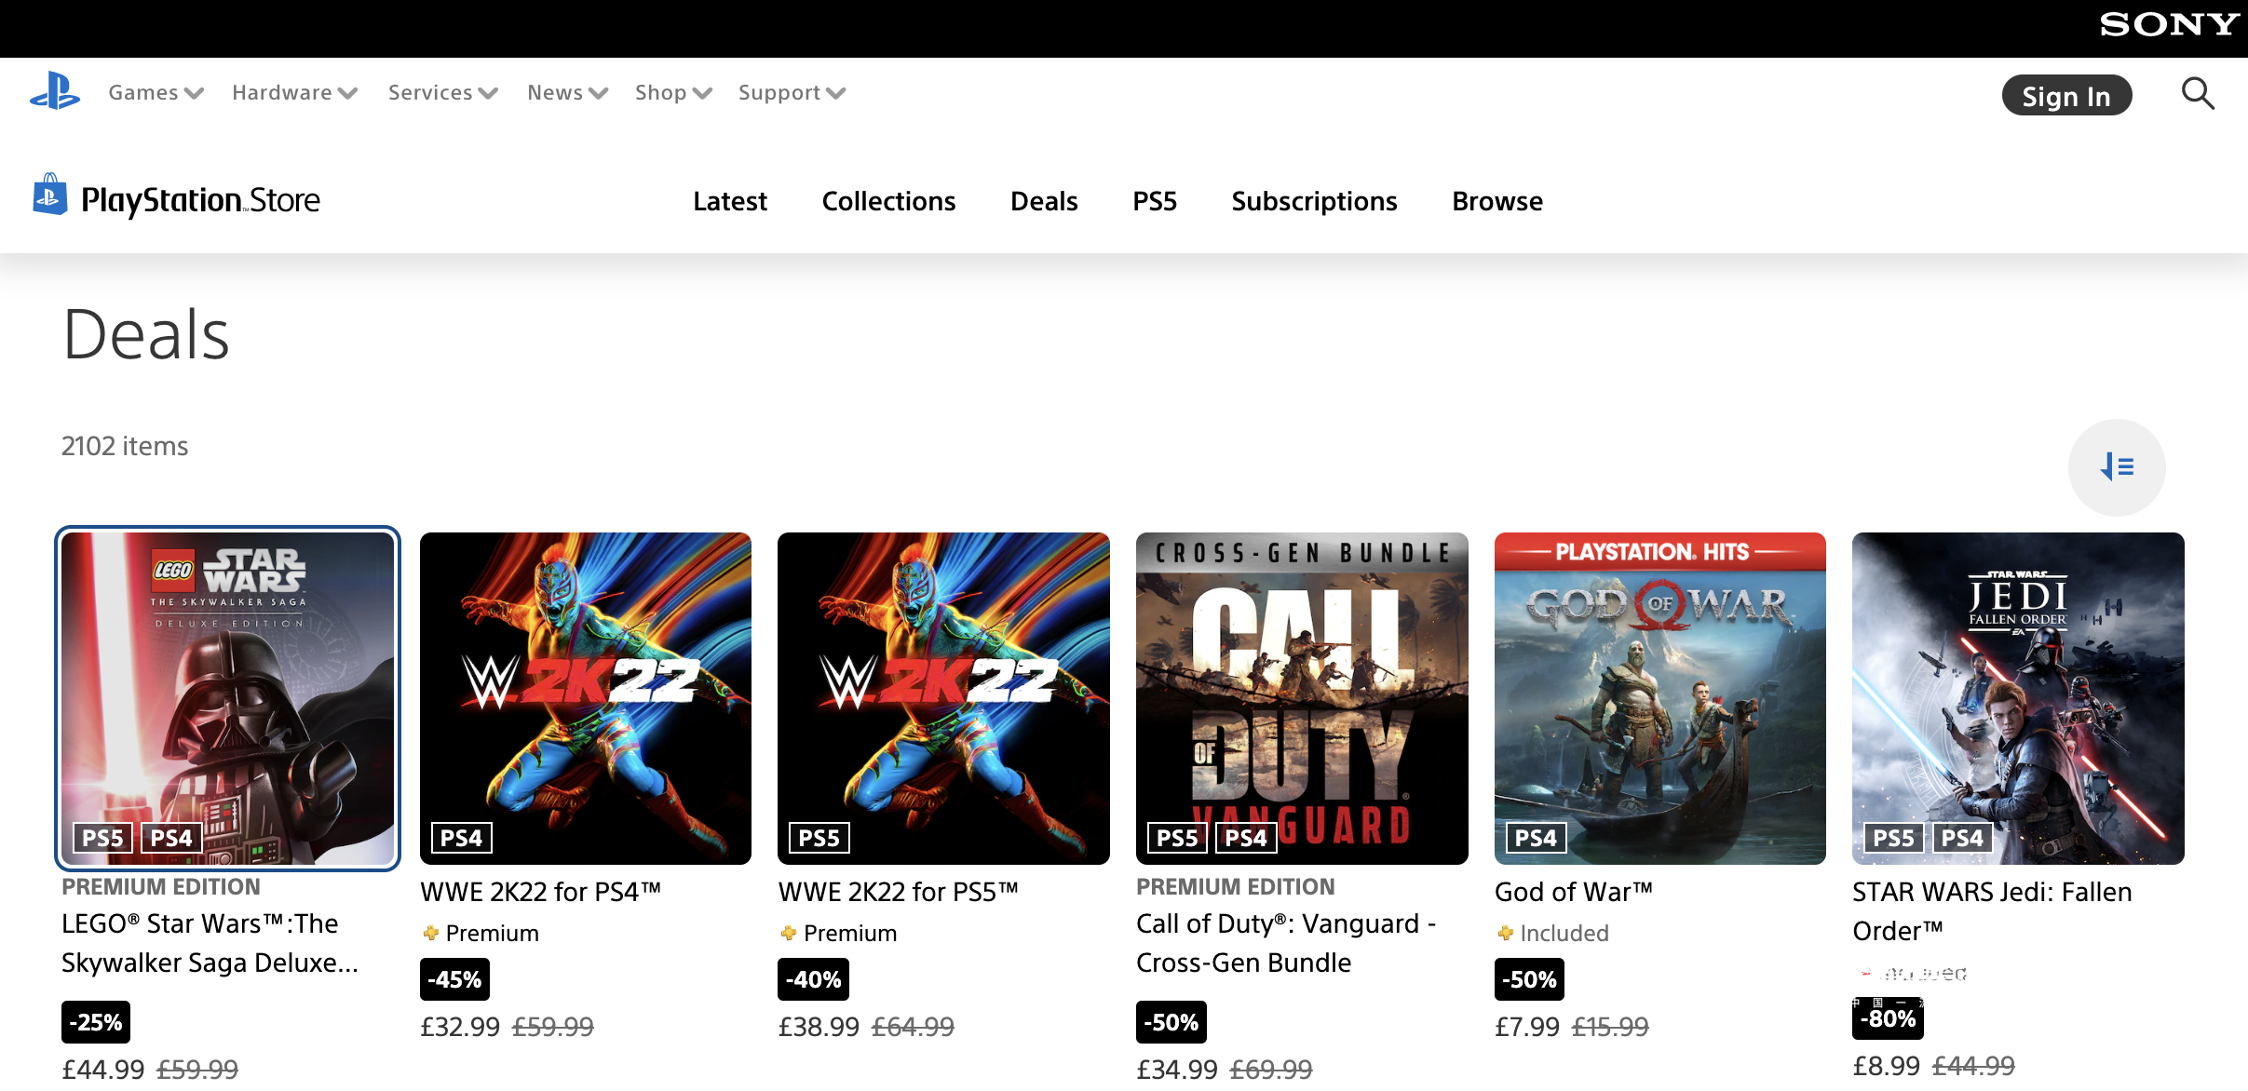Viewport: 2248px width, 1091px height.
Task: Expand the Support dropdown menu
Action: point(792,92)
